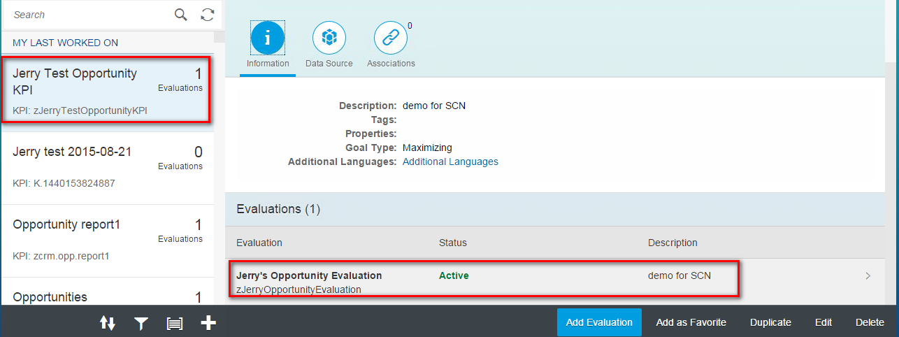
Task: Click the sort arrows icon
Action: [108, 323]
